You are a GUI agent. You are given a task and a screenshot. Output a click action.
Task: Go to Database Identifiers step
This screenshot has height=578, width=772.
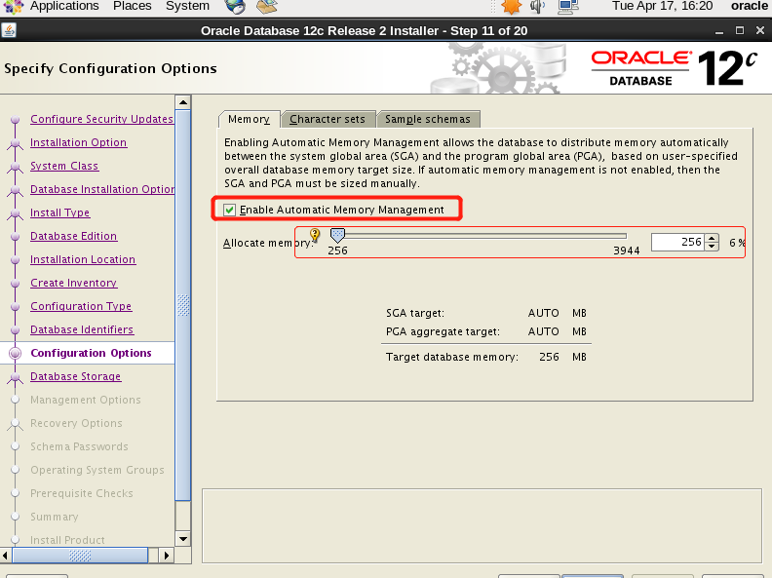click(82, 329)
